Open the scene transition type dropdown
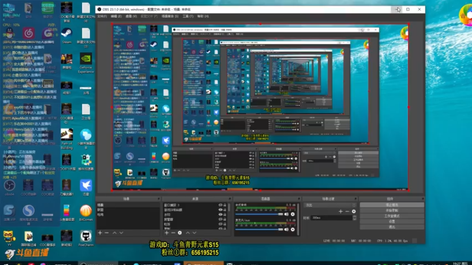472x265 pixels. tap(330, 205)
